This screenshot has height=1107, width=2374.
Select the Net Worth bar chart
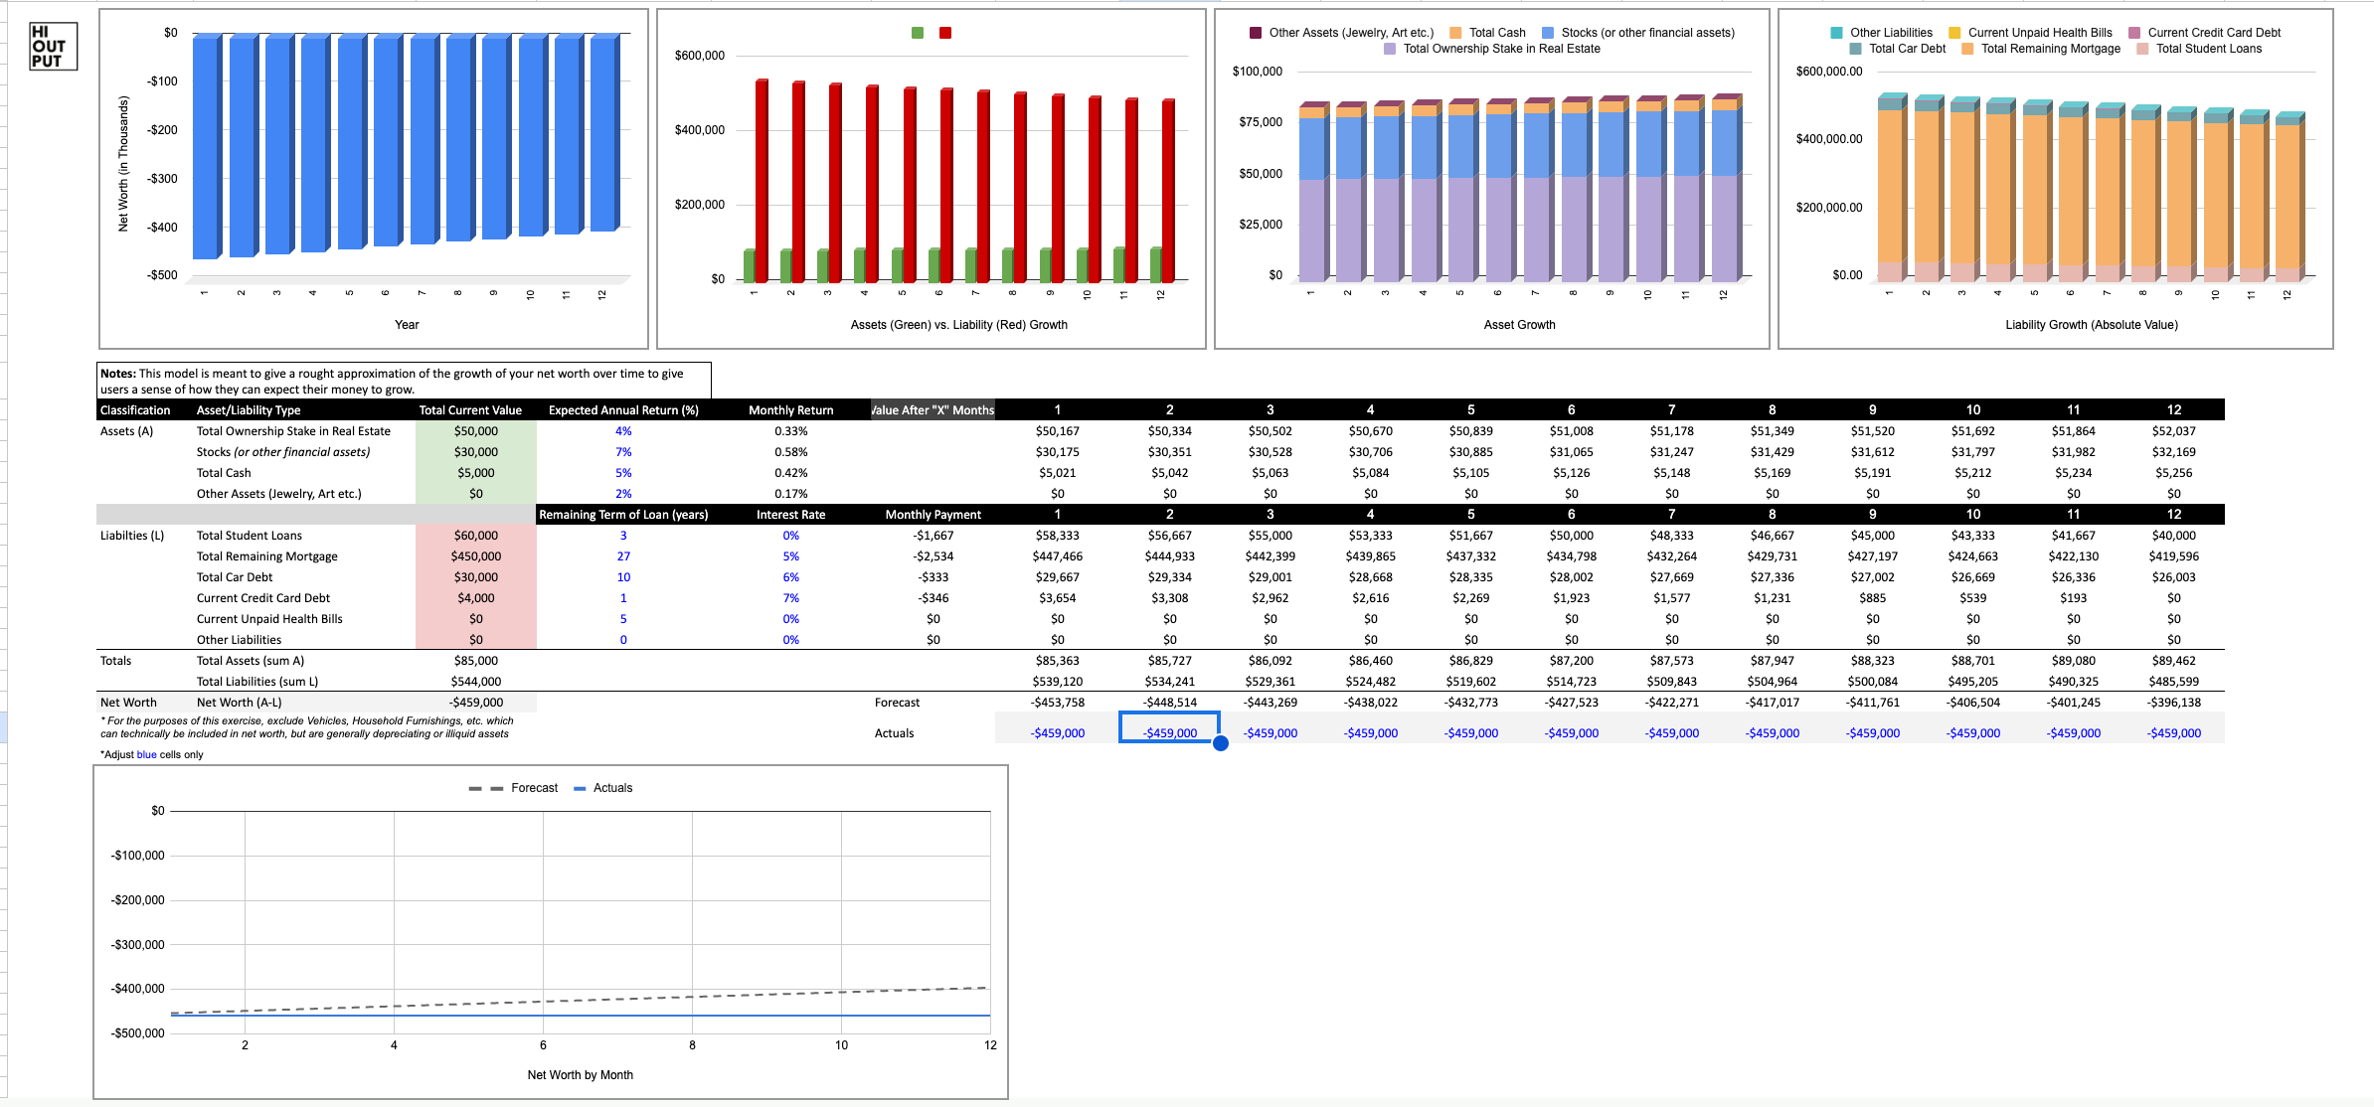[x=374, y=179]
